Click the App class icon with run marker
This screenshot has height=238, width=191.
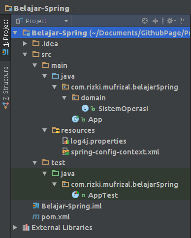click(x=75, y=119)
